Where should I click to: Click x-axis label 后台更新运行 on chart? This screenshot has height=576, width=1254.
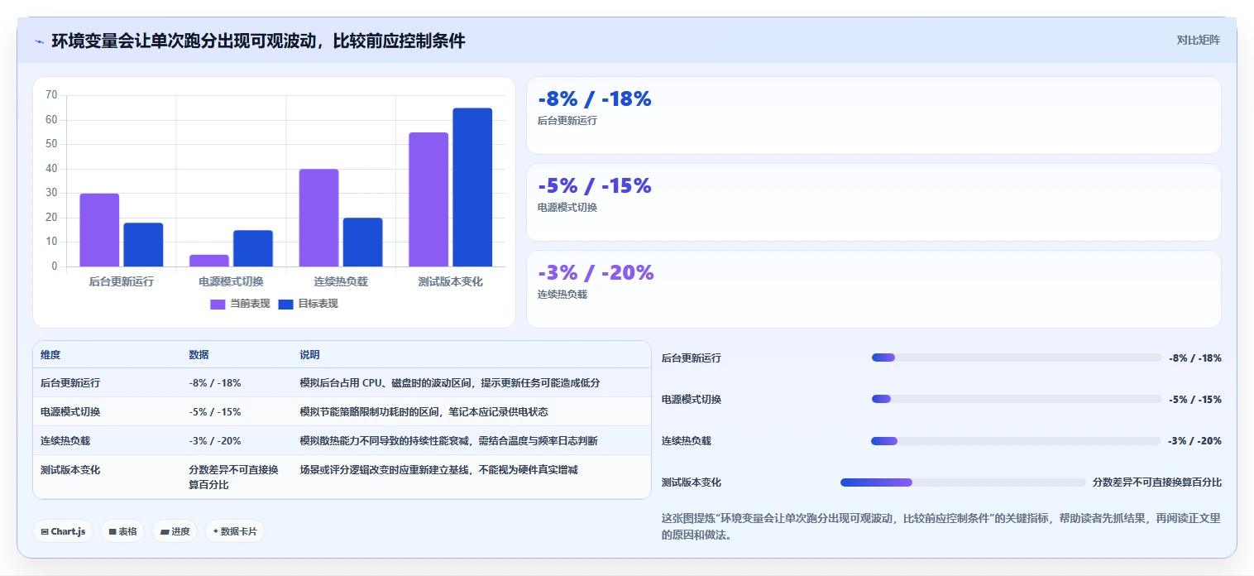click(x=122, y=281)
